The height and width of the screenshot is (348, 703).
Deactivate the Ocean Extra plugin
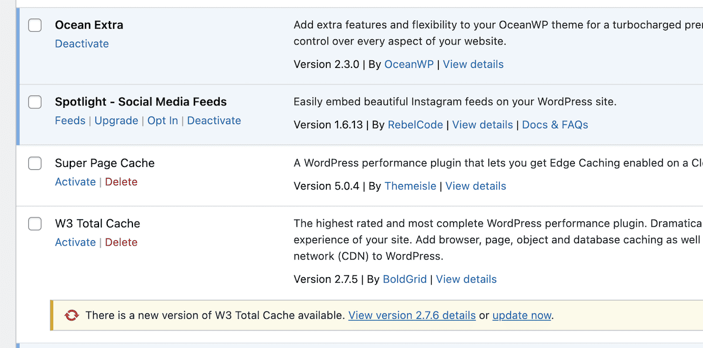pos(82,44)
